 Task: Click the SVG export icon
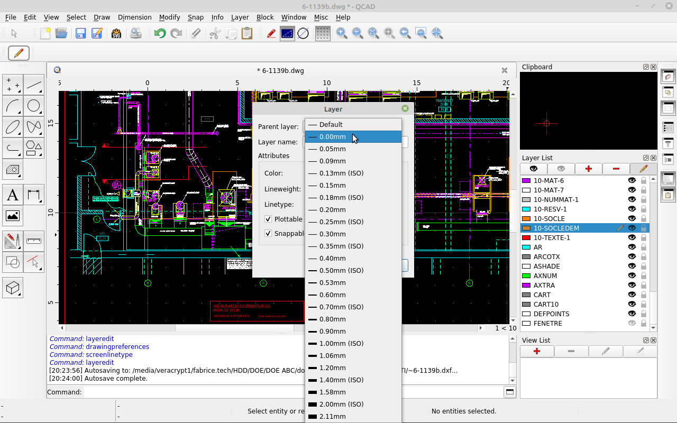tap(116, 33)
